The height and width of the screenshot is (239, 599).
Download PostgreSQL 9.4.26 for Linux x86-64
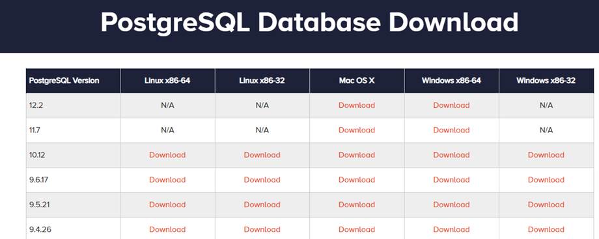pyautogui.click(x=167, y=229)
